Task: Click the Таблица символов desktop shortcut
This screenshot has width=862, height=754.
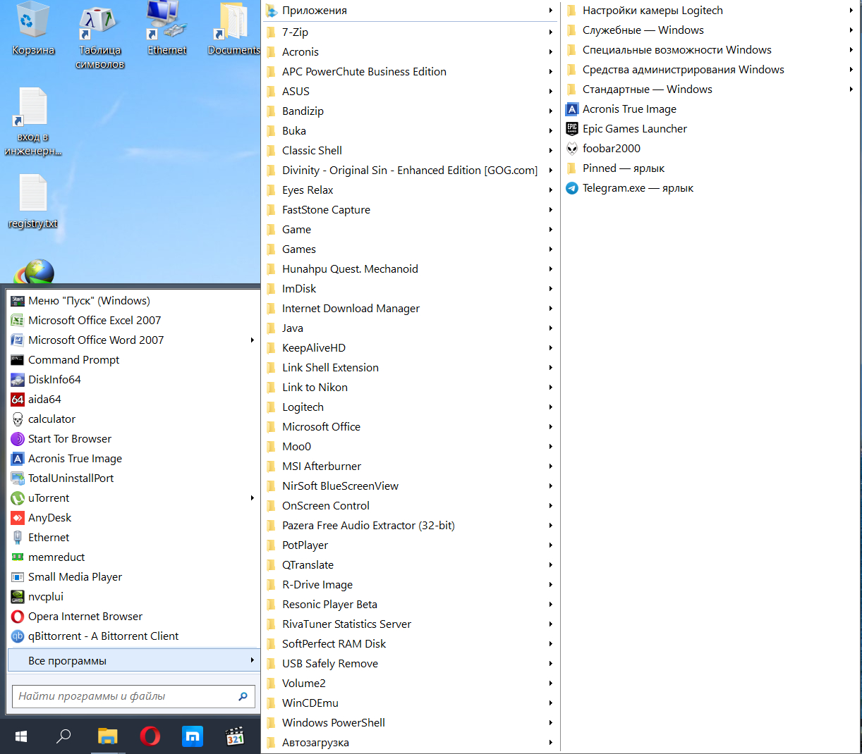Action: 101,36
